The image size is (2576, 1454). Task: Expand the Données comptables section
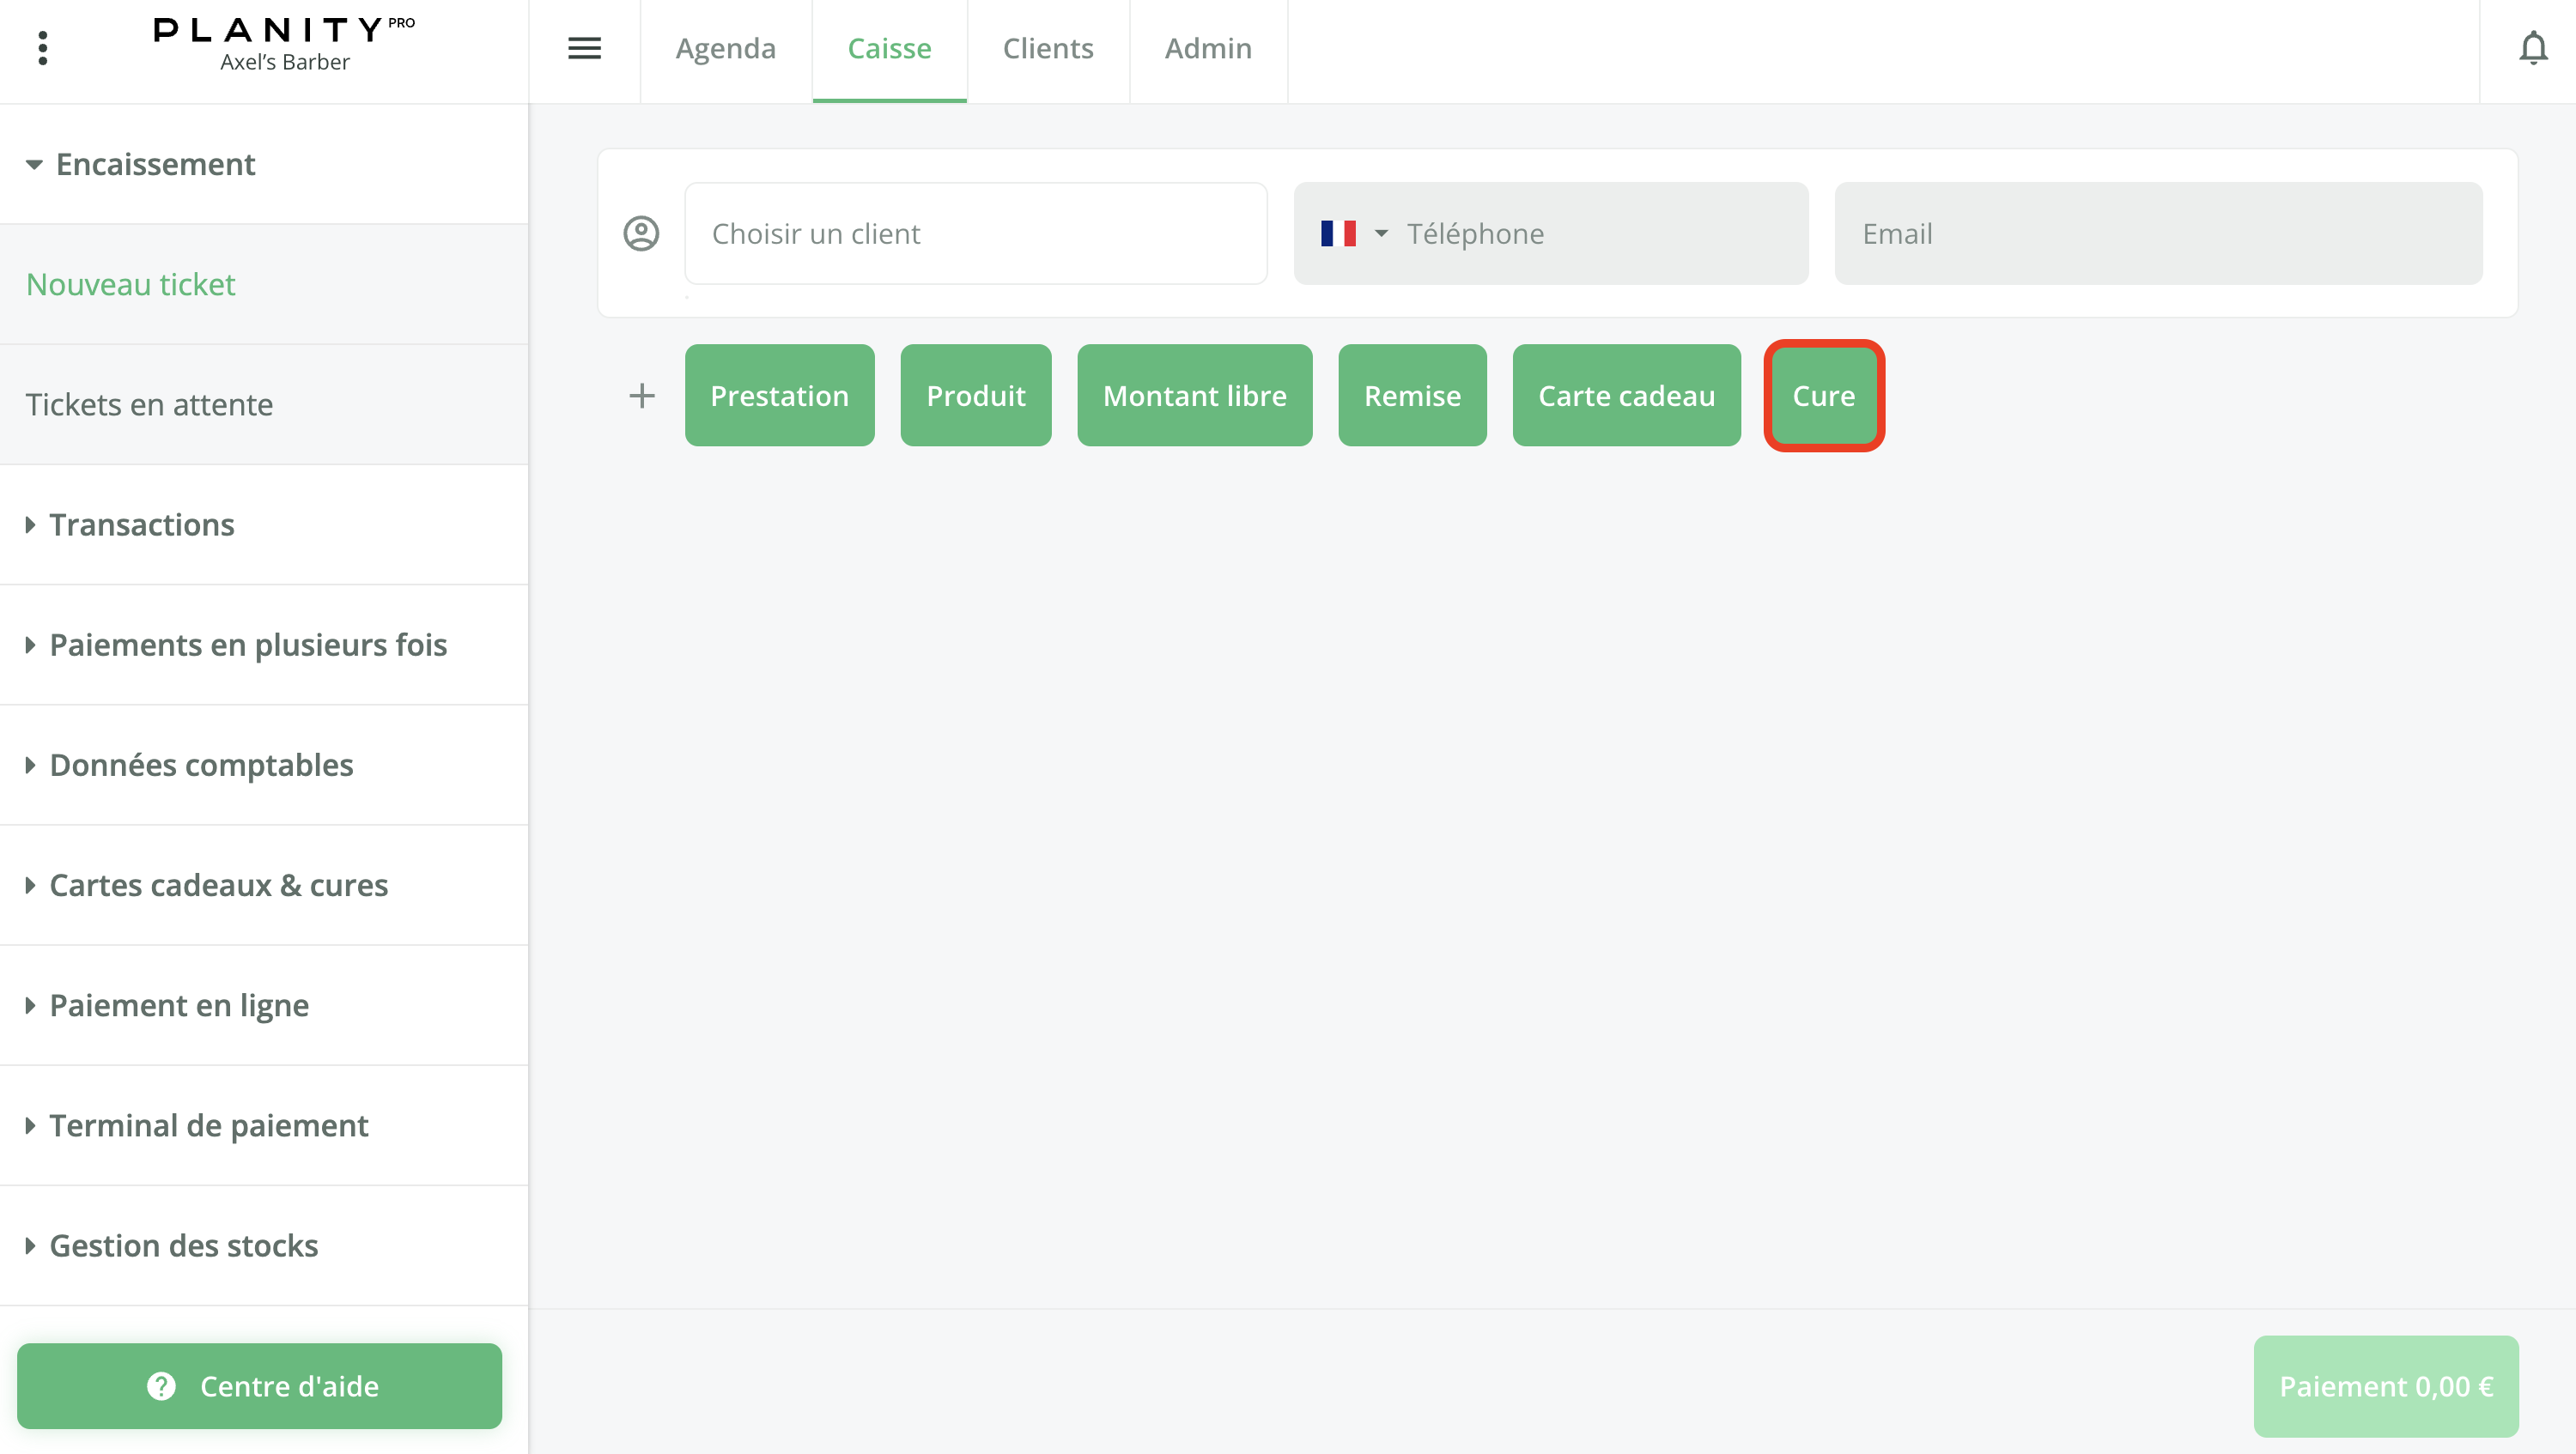(x=200, y=765)
